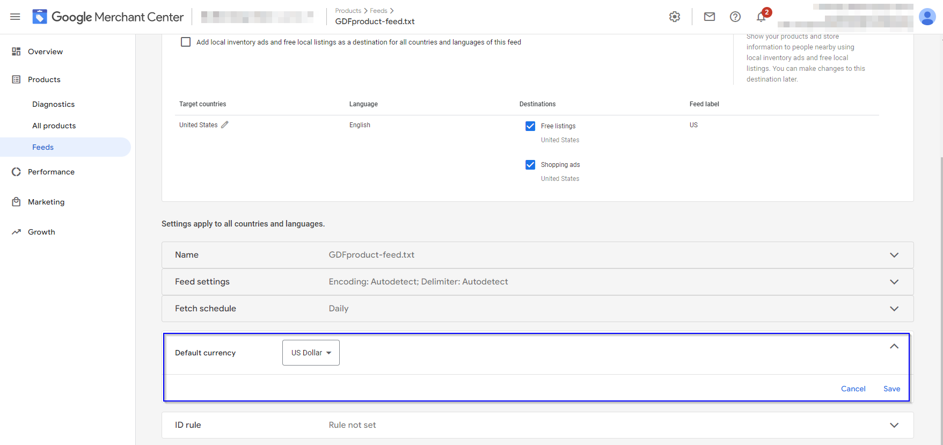
Task: Expand the Name settings row
Action: click(x=537, y=255)
